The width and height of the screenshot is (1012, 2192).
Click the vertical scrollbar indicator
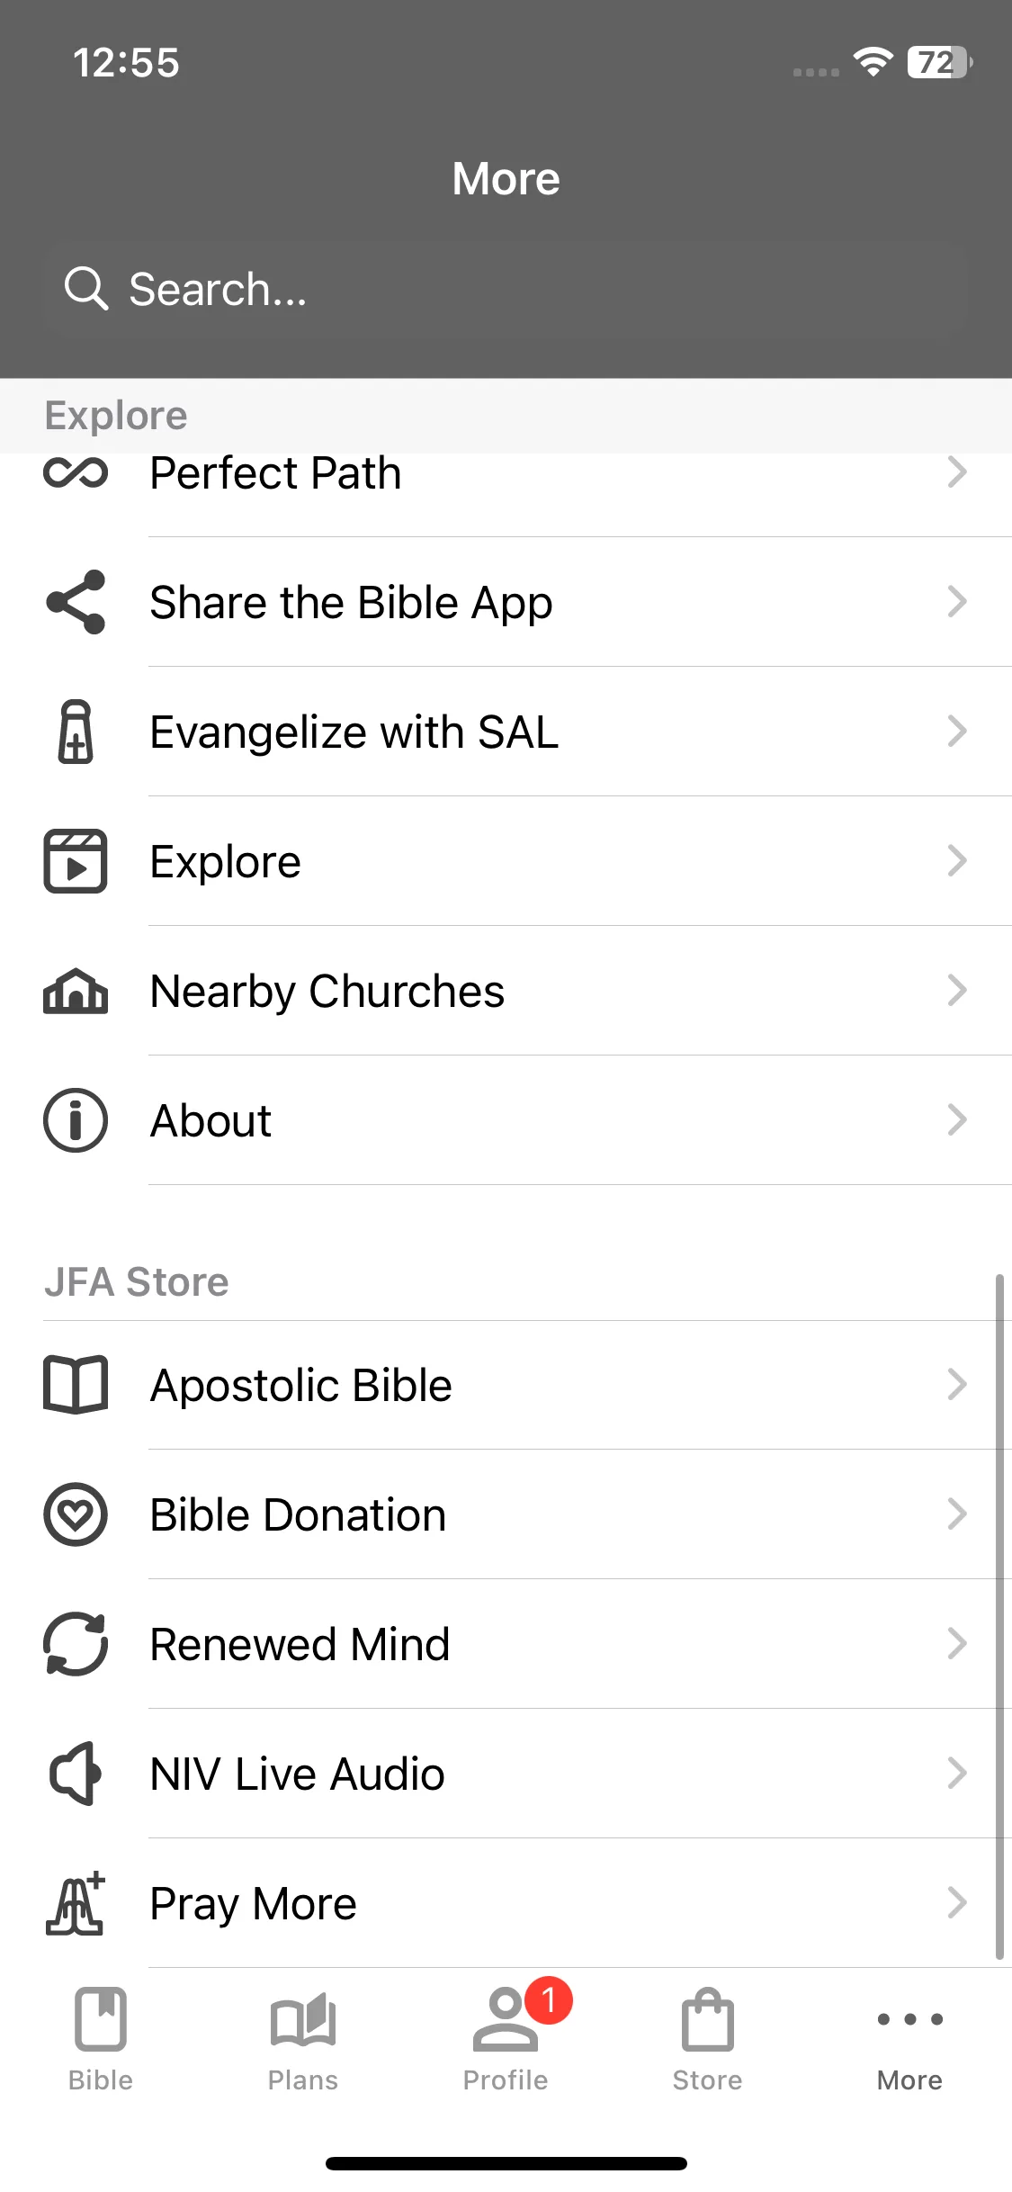tap(999, 1616)
